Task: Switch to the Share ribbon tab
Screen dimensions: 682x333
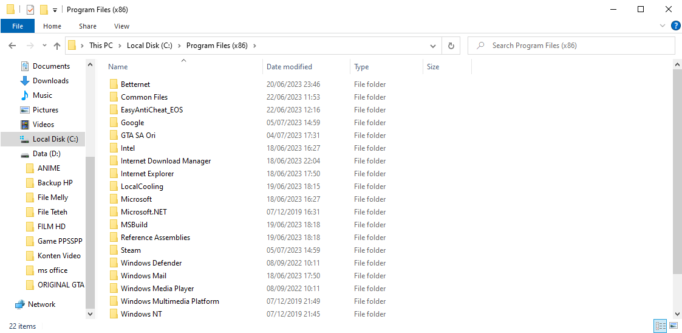Action: 88,26
